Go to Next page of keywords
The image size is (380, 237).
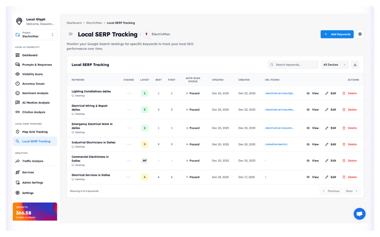tap(351, 191)
